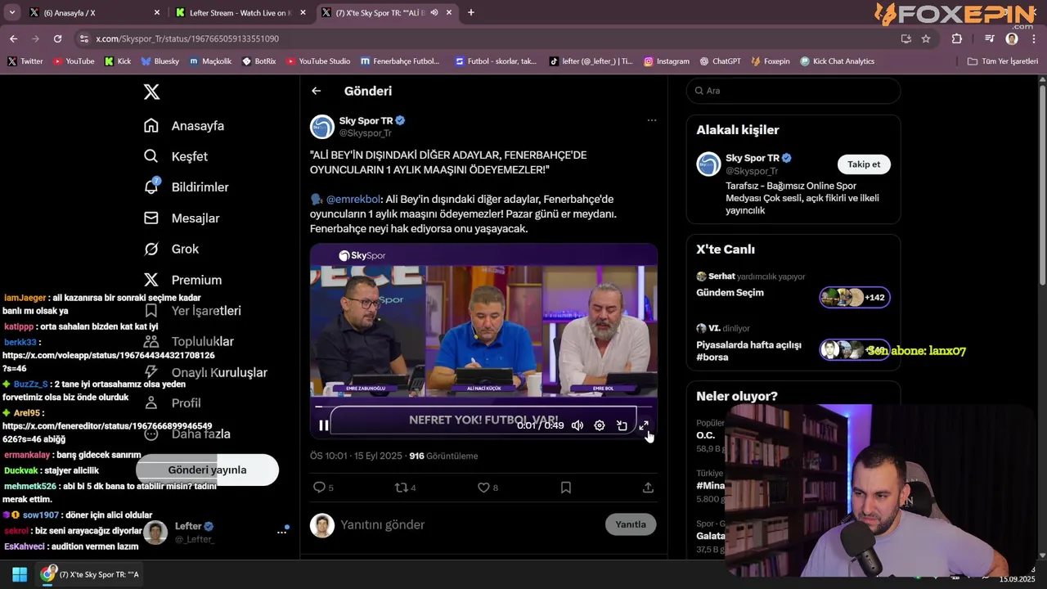This screenshot has width=1047, height=589.
Task: Like the post with 8 likes
Action: click(488, 488)
